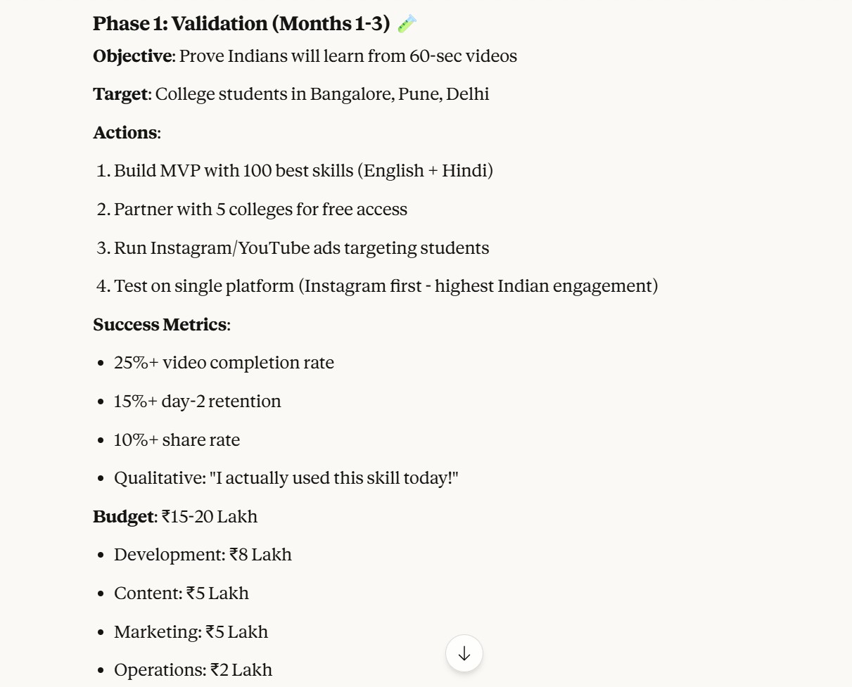Click the Content ₹5 Lakh bullet
852x687 pixels.
(x=182, y=593)
